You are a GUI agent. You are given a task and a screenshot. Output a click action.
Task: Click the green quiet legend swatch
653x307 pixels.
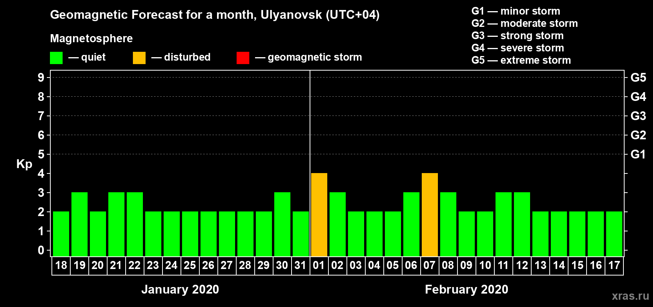tap(56, 58)
